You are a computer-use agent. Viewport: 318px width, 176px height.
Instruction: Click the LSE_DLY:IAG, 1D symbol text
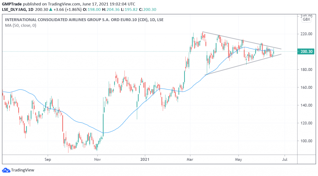18,10
